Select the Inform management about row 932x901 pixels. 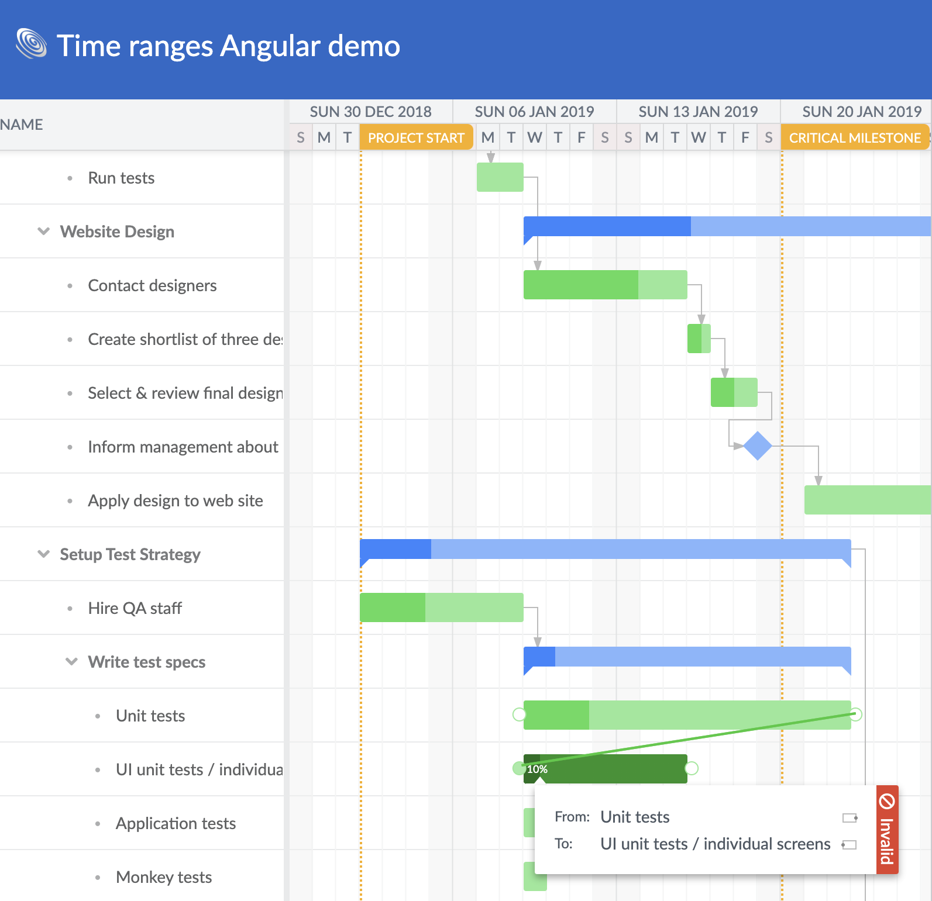tap(142, 447)
